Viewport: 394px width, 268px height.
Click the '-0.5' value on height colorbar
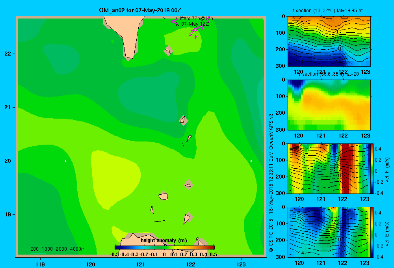point(114,255)
